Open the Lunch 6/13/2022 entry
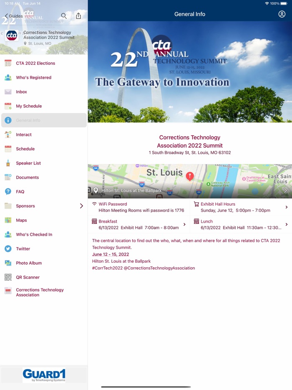This screenshot has height=390, width=292. [x=241, y=224]
